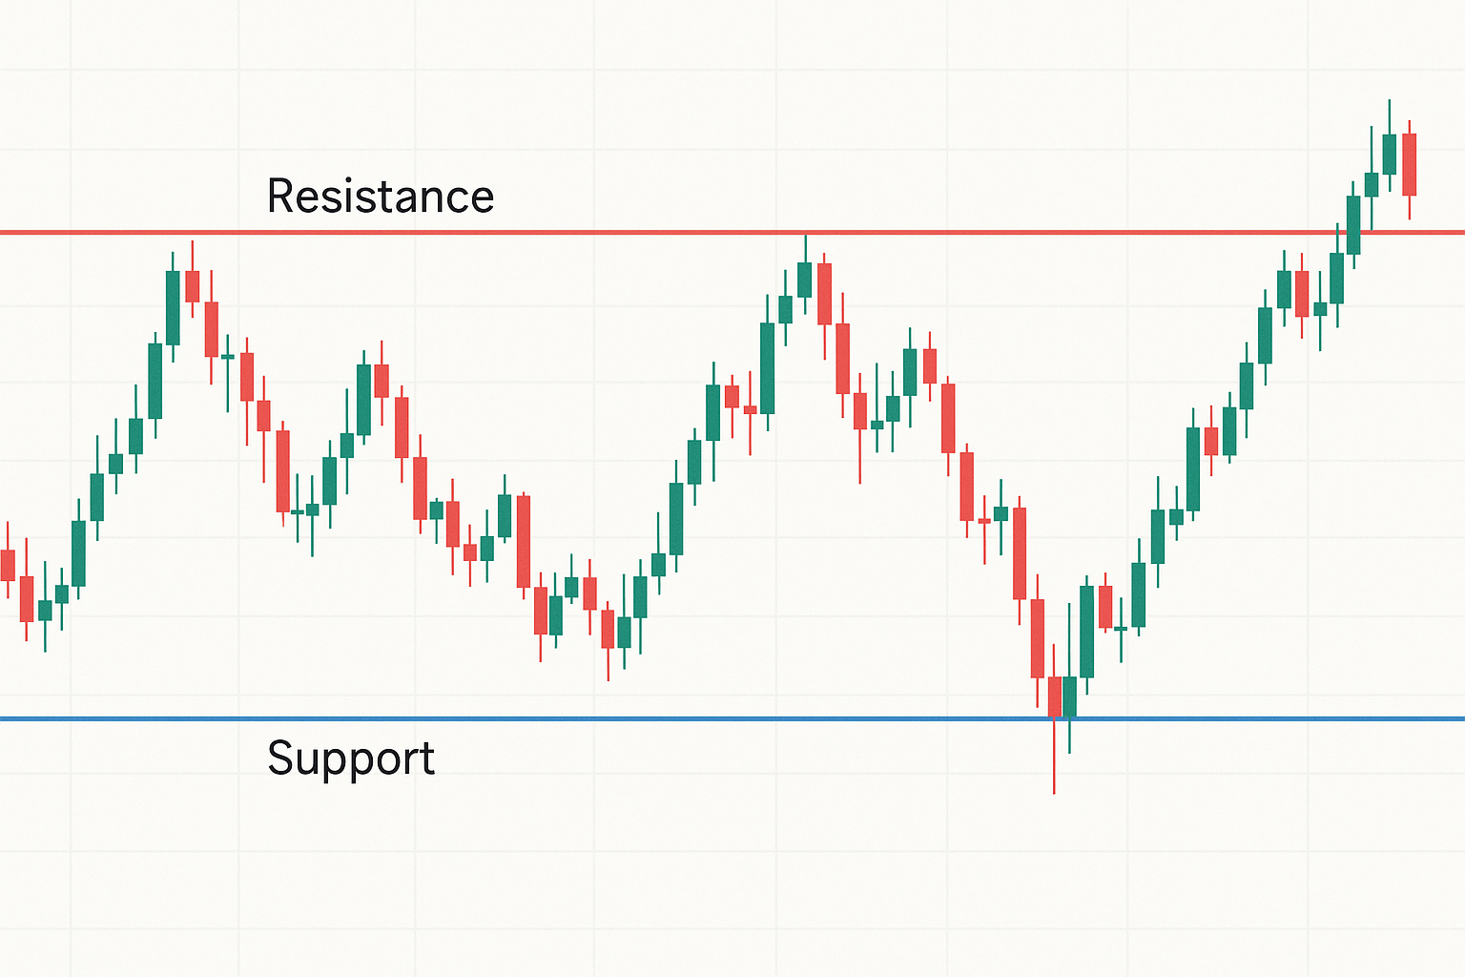Select the first tall green candle after the support bounce
1465x977 pixels.
[1087, 632]
